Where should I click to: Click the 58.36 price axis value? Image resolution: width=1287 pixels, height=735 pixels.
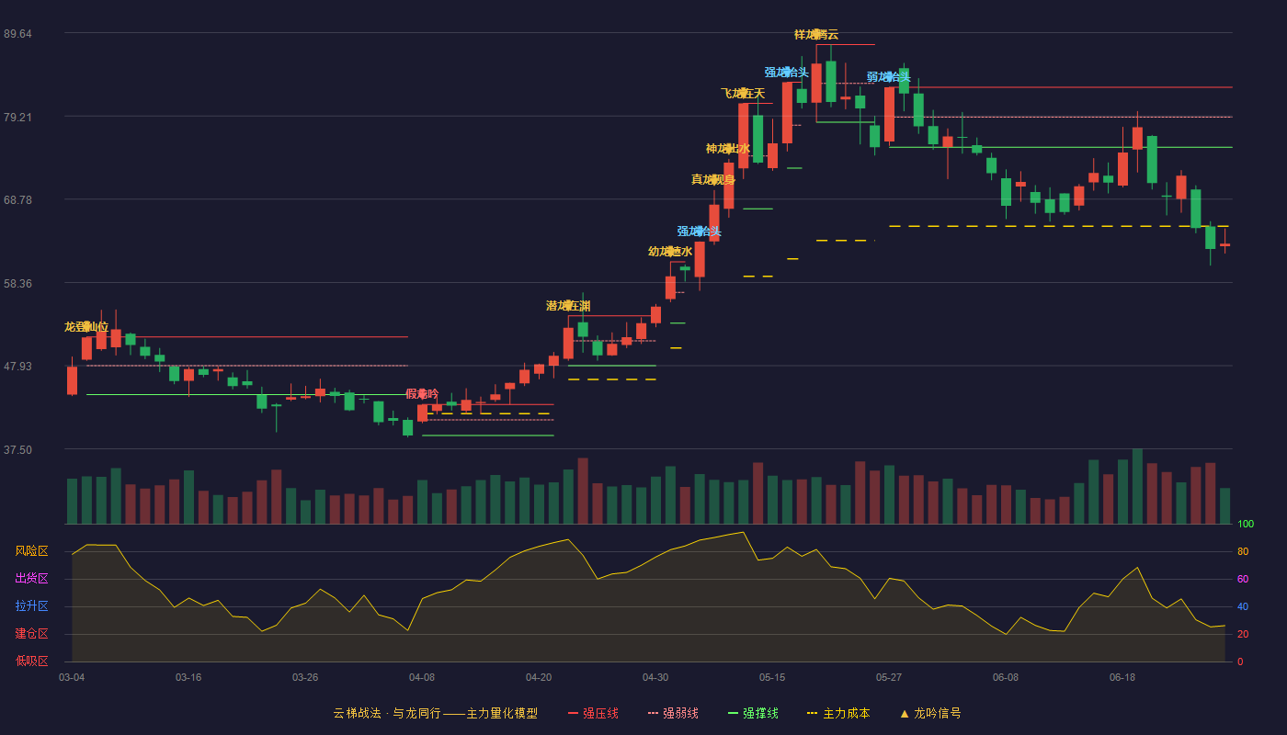(x=17, y=283)
